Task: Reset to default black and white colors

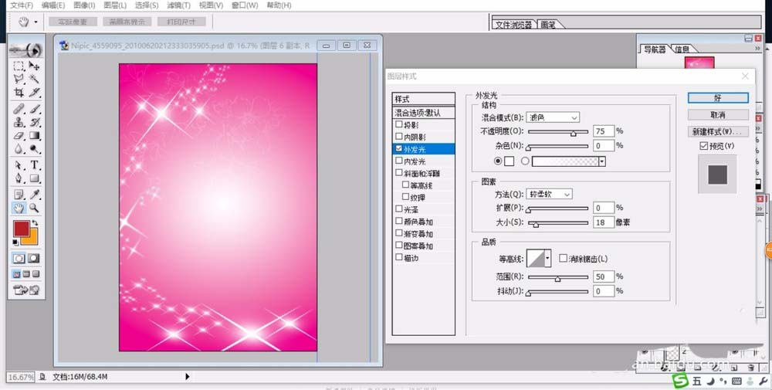Action: point(15,242)
